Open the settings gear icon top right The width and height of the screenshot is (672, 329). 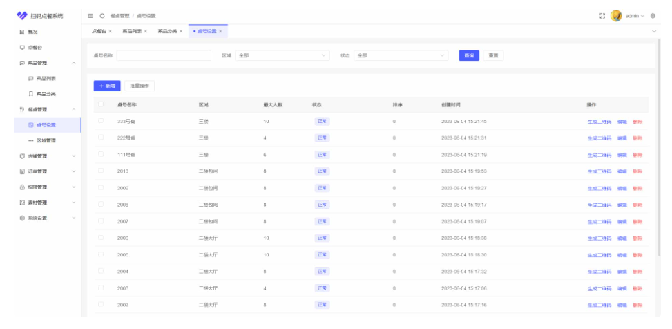click(653, 16)
